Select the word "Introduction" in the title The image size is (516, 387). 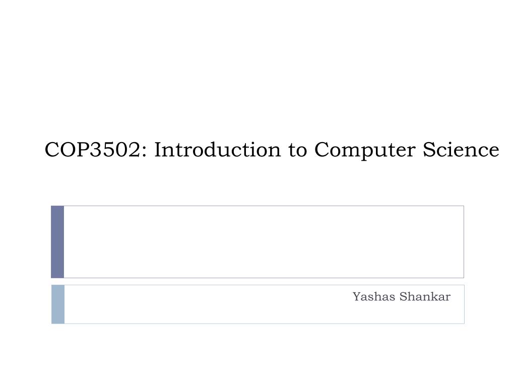coord(218,150)
